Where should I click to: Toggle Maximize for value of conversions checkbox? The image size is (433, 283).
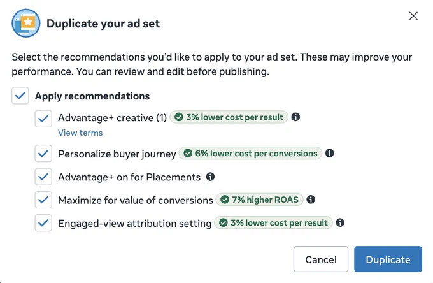click(x=43, y=200)
